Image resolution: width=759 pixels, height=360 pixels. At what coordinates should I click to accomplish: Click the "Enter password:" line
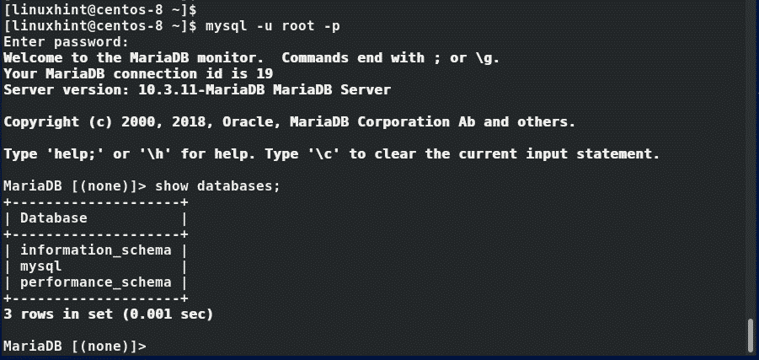pos(66,41)
